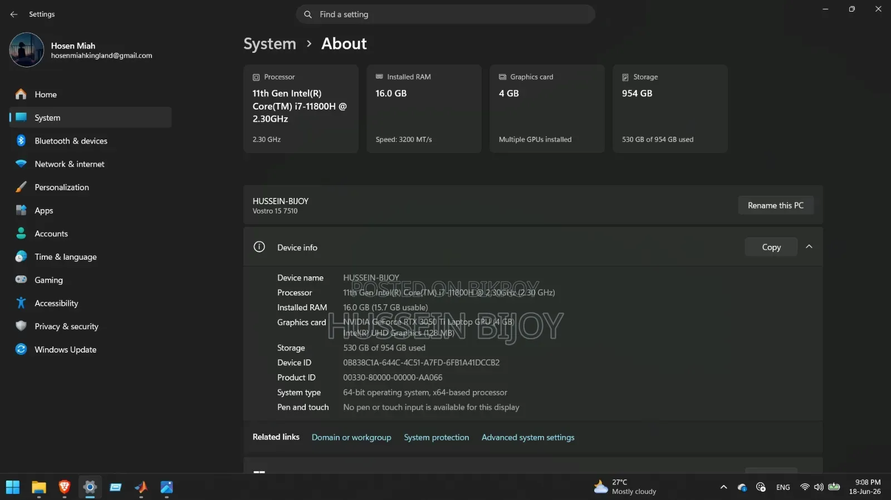This screenshot has height=500, width=891.
Task: Click the "16.0 GB (15.7 GB usable)" value
Action: click(x=385, y=308)
